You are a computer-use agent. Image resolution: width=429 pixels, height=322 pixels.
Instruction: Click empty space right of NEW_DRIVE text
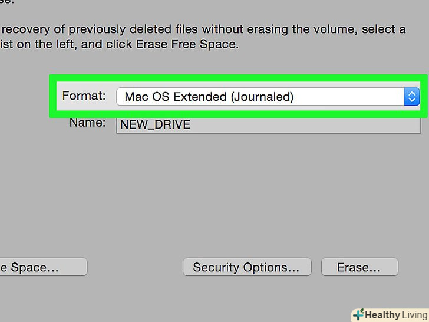point(306,125)
